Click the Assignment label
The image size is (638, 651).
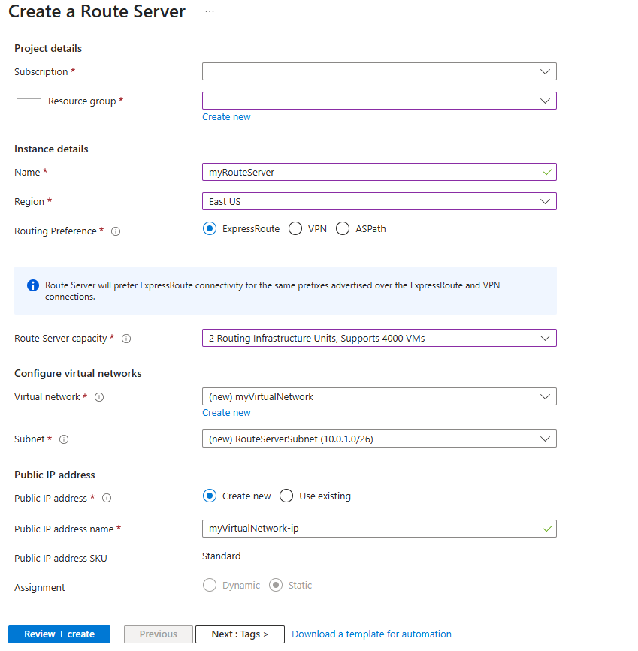(x=40, y=588)
